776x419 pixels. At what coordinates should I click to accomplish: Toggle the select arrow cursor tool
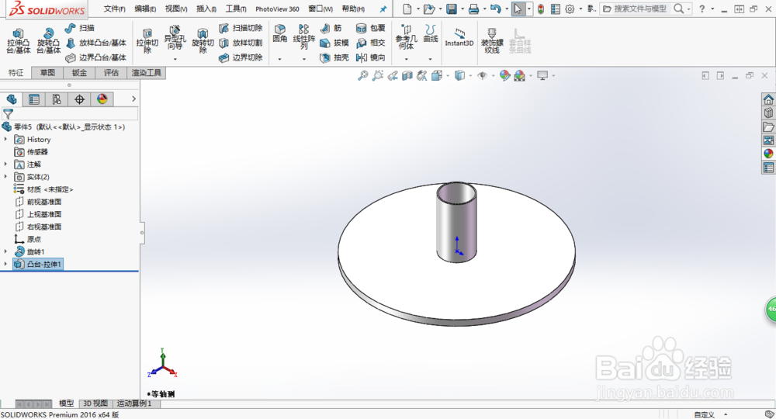point(518,9)
